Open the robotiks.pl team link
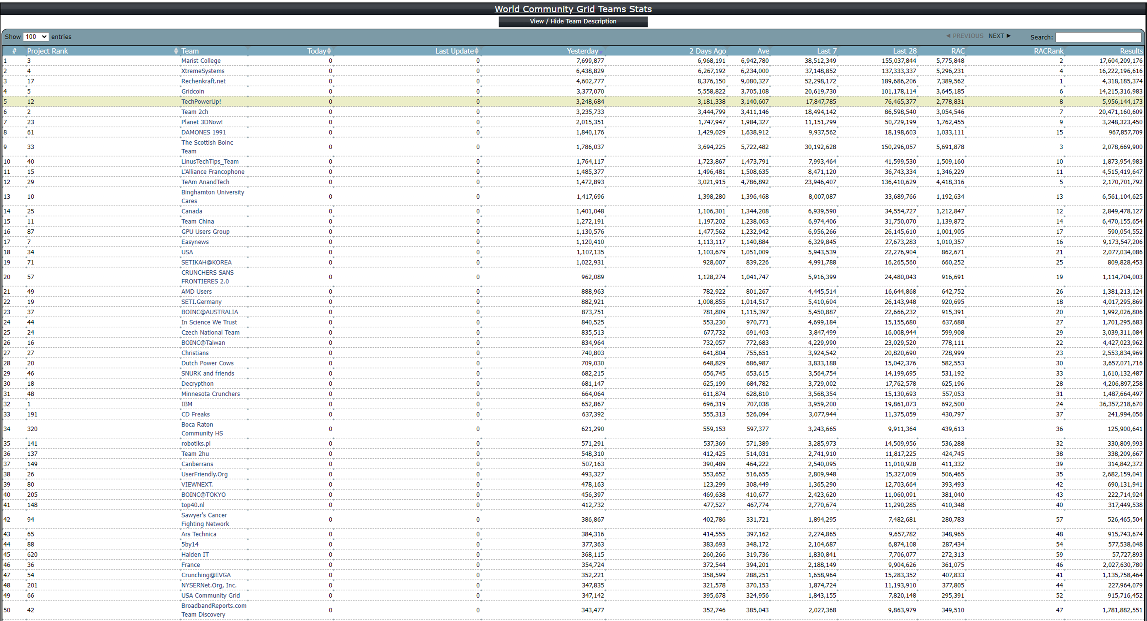Screen dimensions: 1147x621 click(196, 443)
